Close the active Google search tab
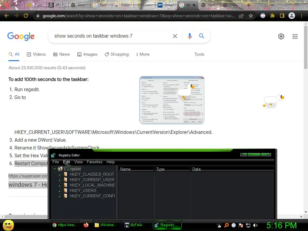Viewport: 308px width, 231px height. pos(194,5)
